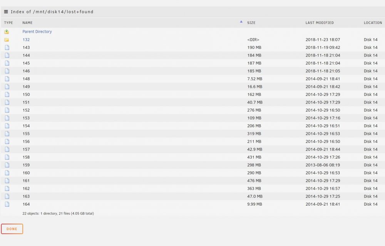Open the Parent Directory link
This screenshot has width=385, height=246.
(37, 32)
